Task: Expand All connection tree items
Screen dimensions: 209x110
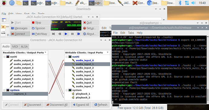Action: (x=81, y=105)
